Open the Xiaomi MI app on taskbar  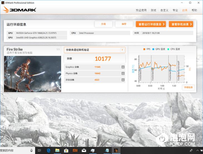click(x=75, y=150)
